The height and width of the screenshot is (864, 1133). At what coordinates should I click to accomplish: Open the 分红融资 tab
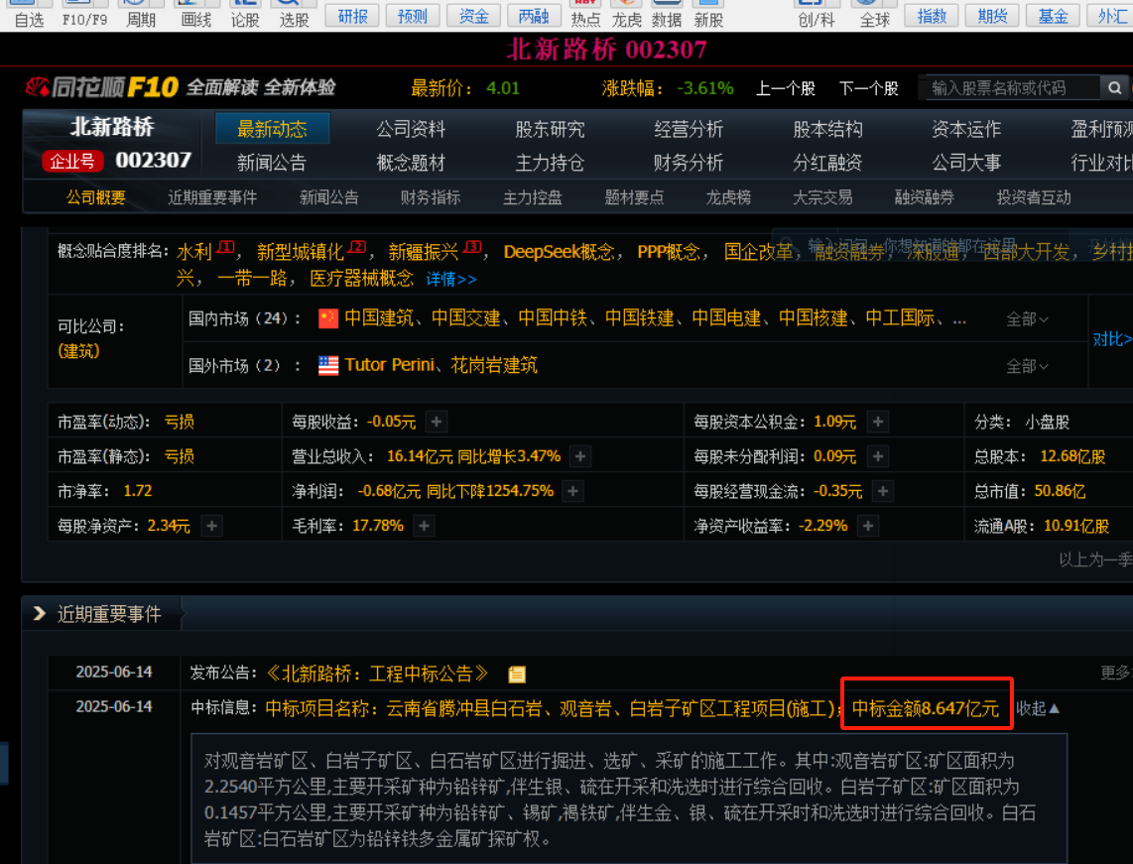[828, 163]
